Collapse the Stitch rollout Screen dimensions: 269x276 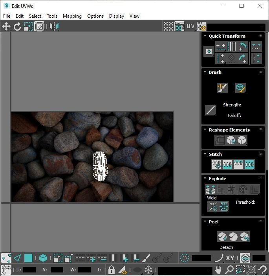[205, 154]
